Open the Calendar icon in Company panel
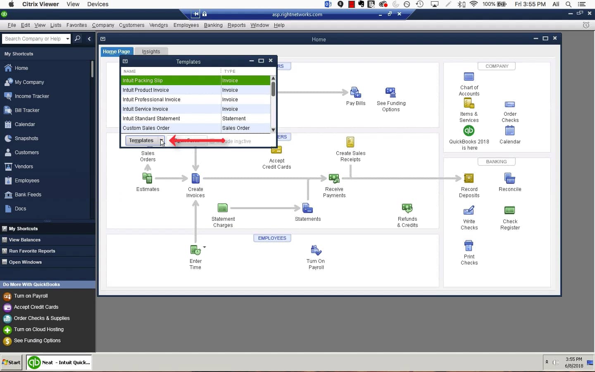Viewport: 595px width, 372px height. (510, 131)
